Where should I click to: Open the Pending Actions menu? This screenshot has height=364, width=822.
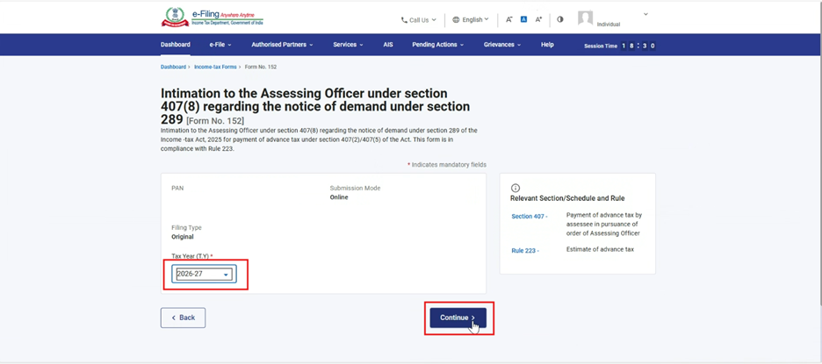(438, 45)
